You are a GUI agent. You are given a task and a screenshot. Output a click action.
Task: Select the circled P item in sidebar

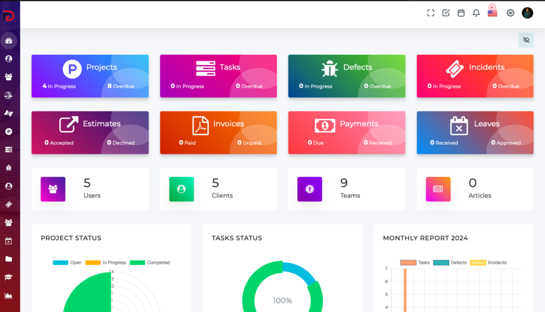[x=9, y=131]
